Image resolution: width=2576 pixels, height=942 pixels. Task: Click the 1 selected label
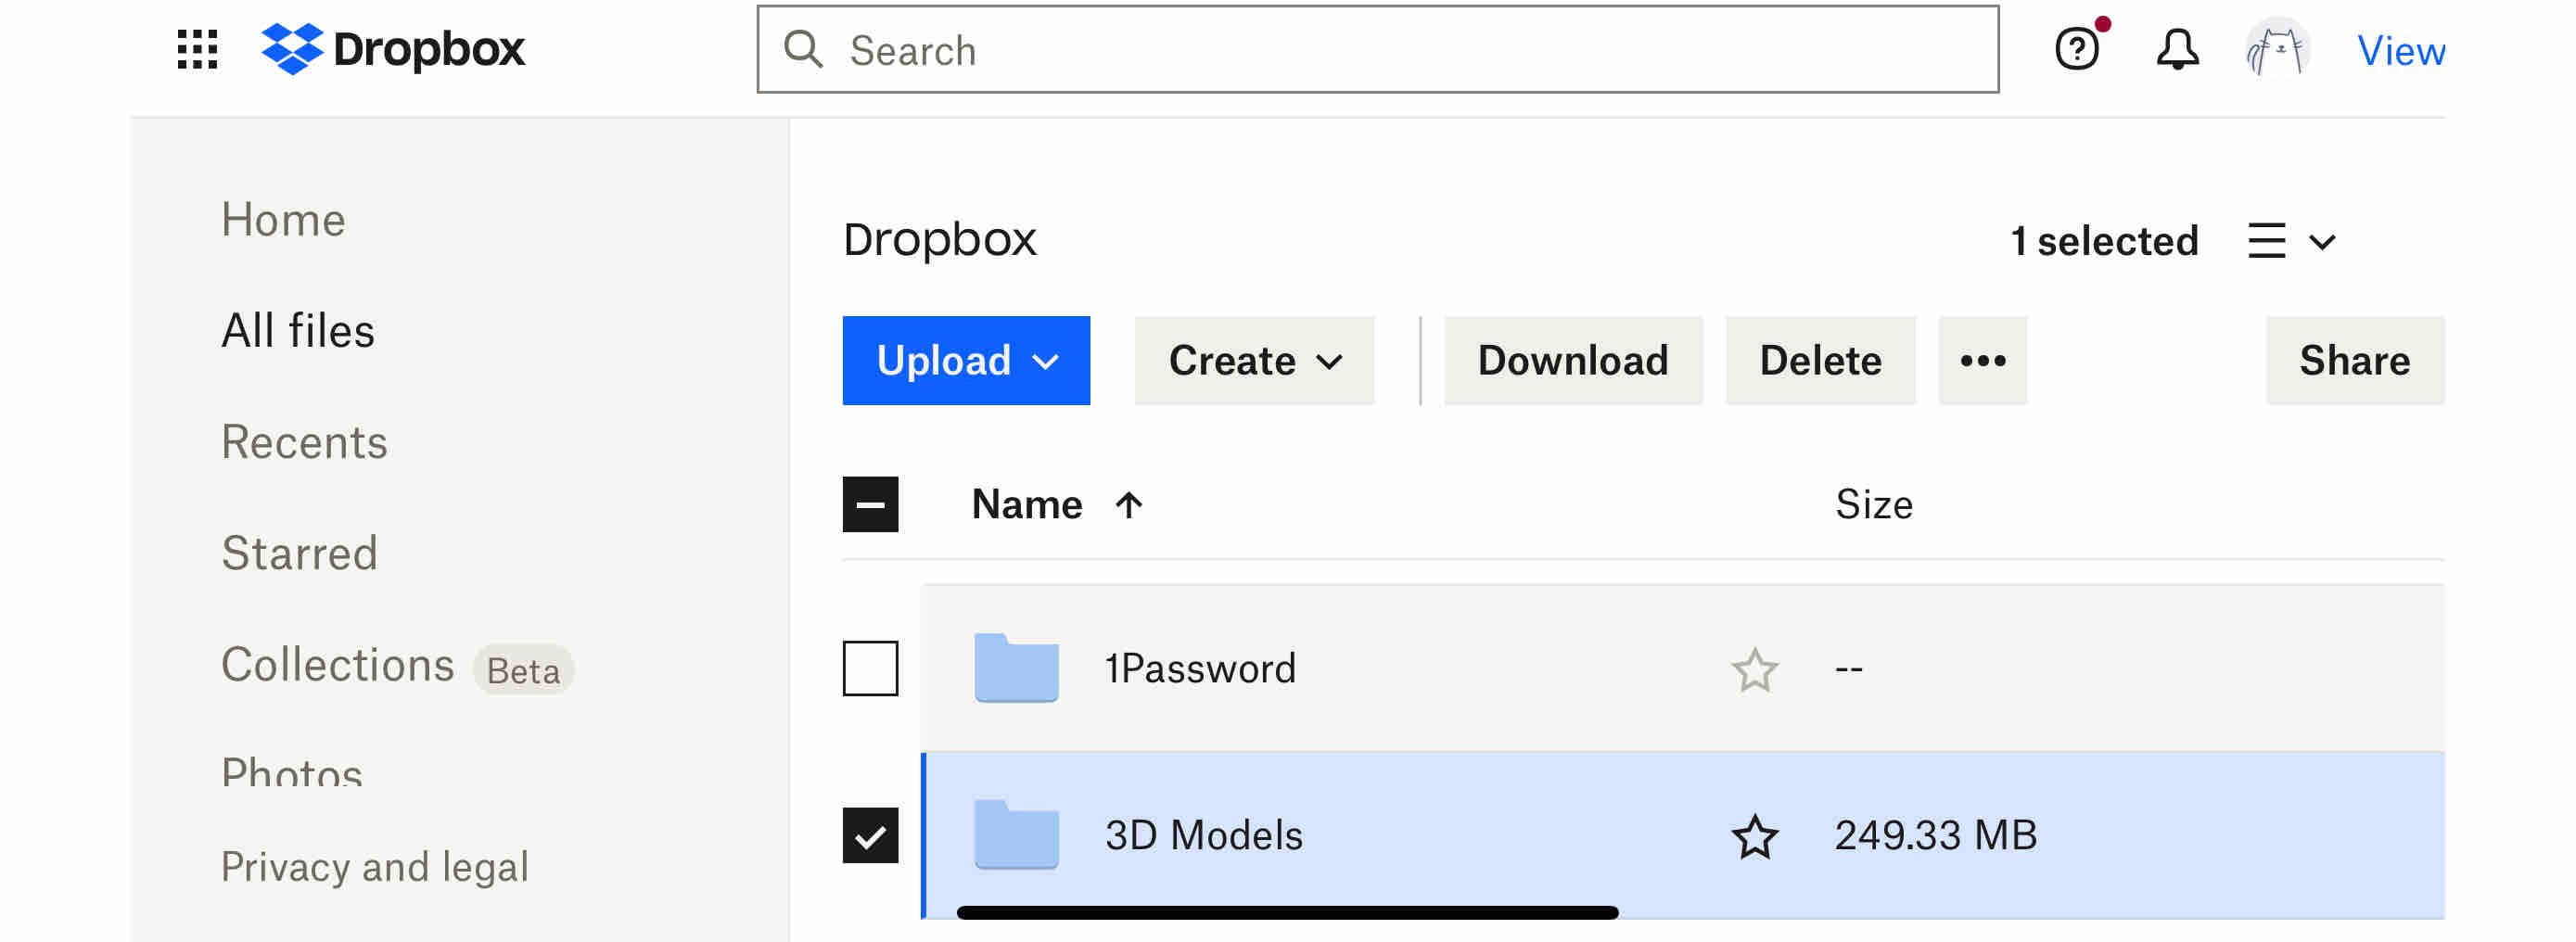tap(2104, 241)
